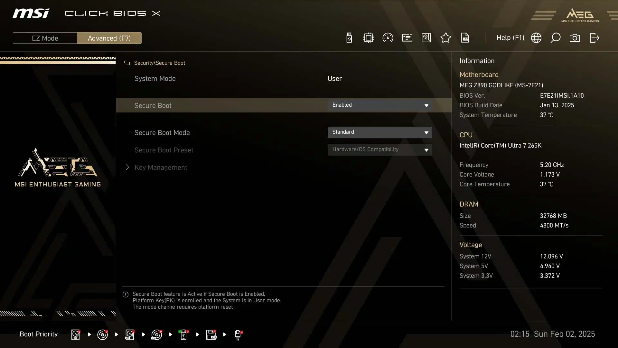Click BIOS build date Jan 13, 2025

pos(557,105)
